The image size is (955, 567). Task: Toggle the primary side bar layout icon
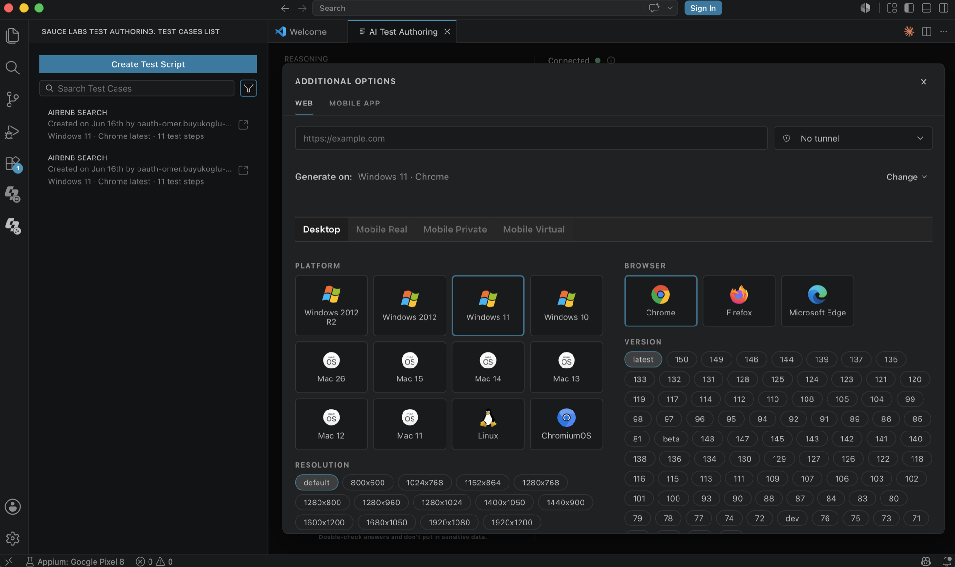[909, 8]
